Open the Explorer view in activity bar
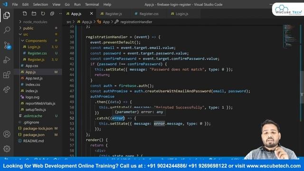The height and width of the screenshot is (171, 304). point(7,16)
